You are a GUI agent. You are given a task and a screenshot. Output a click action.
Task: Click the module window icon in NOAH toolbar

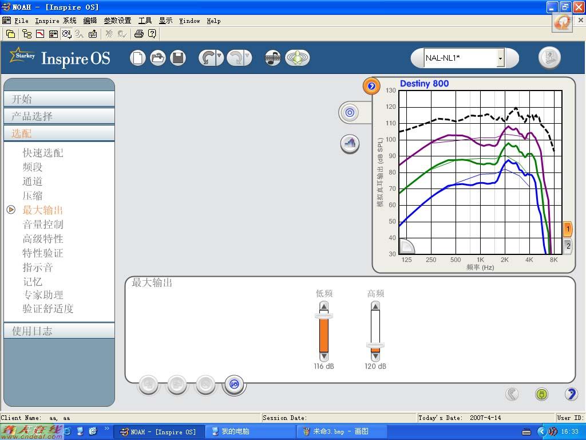point(53,34)
